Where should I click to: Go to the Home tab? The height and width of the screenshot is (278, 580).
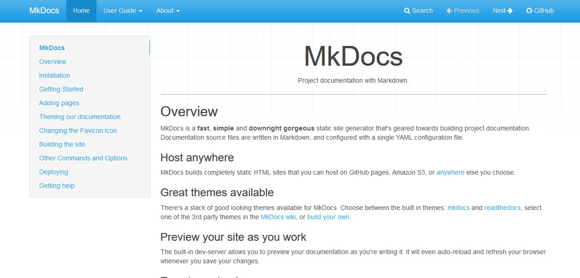pos(81,11)
